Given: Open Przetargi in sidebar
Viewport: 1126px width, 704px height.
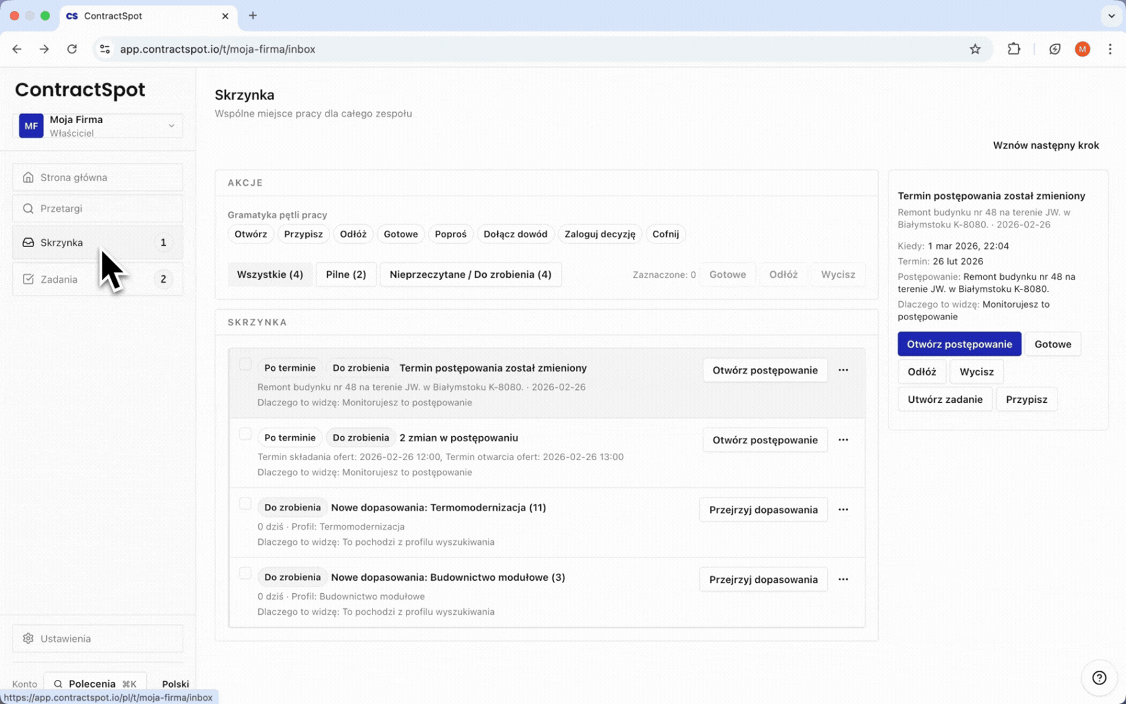Looking at the screenshot, I should [x=98, y=209].
